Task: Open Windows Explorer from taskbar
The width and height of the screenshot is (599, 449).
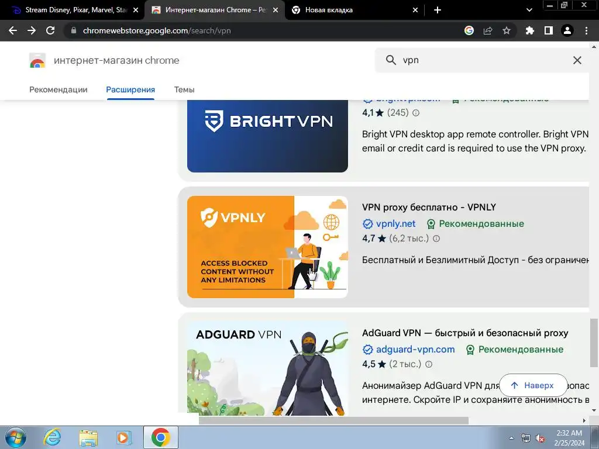Action: pyautogui.click(x=88, y=437)
